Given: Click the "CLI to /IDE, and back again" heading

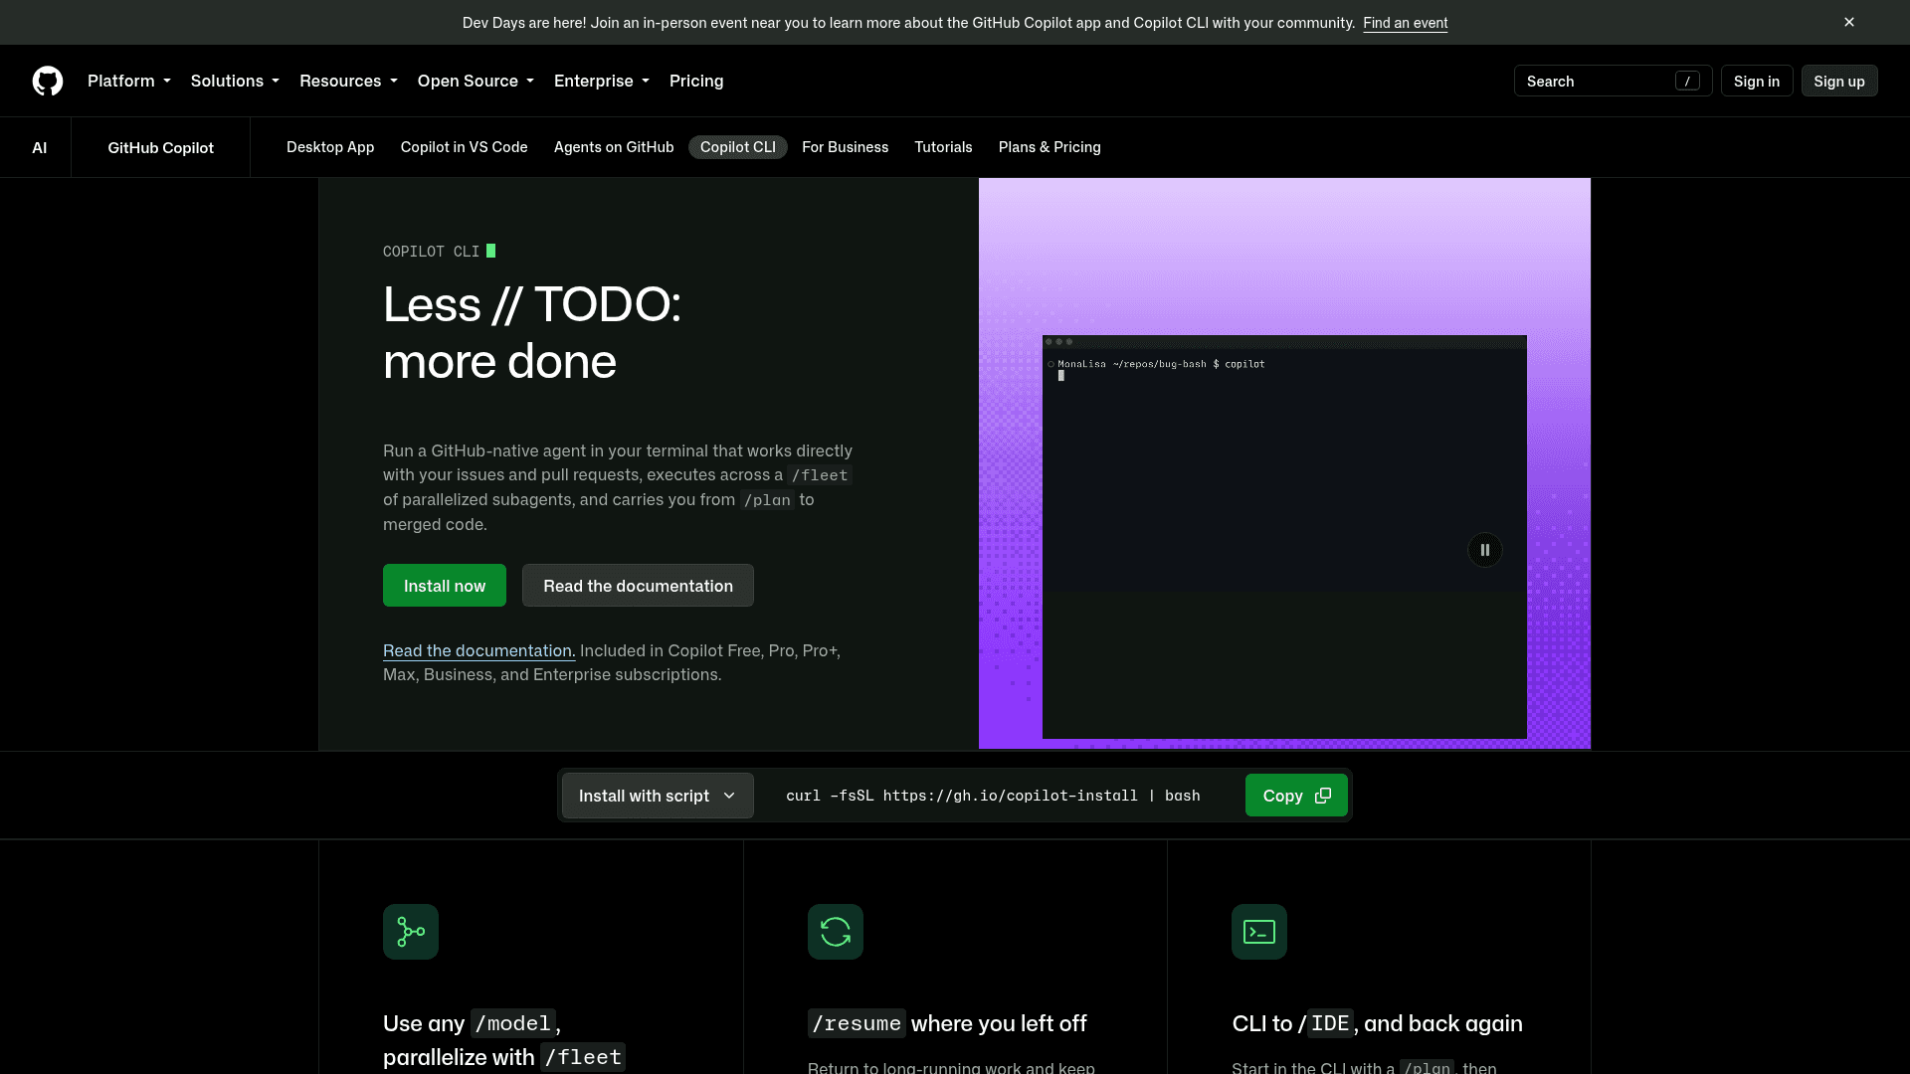Looking at the screenshot, I should 1377,1023.
